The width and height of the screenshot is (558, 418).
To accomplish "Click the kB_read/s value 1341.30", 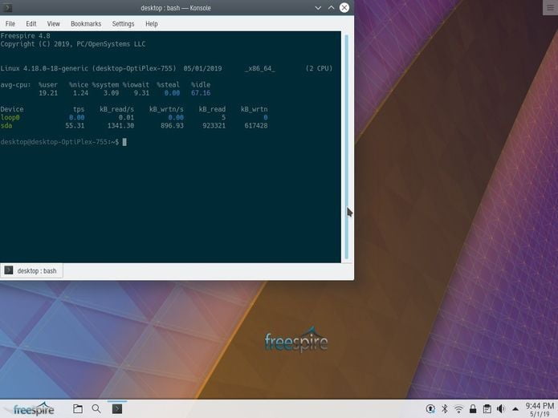I will tap(120, 126).
